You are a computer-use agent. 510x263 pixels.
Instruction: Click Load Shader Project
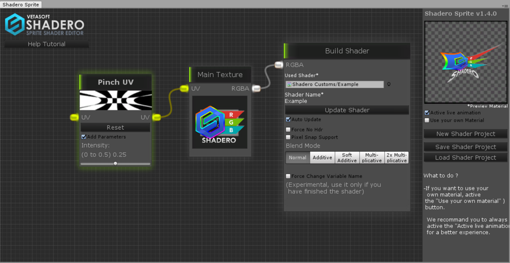[466, 158]
